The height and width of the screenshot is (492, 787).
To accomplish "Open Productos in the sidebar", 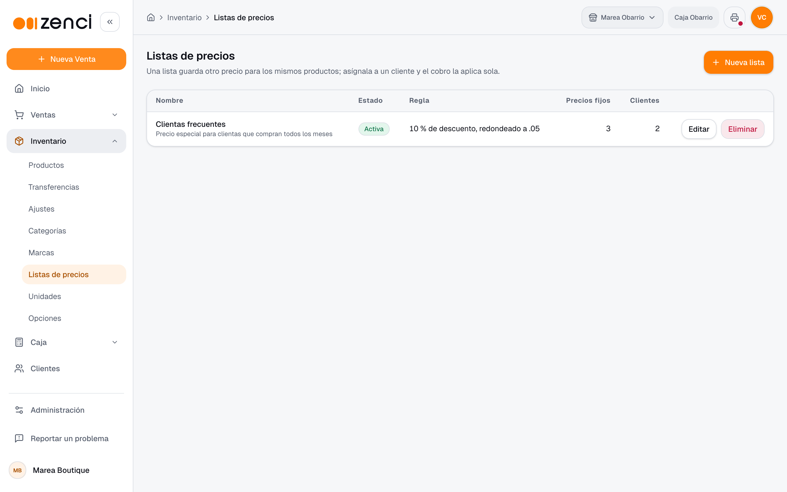I will click(74, 165).
